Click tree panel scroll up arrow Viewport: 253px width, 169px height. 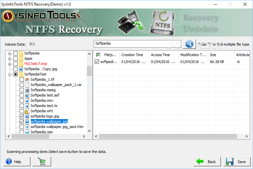tap(89, 54)
